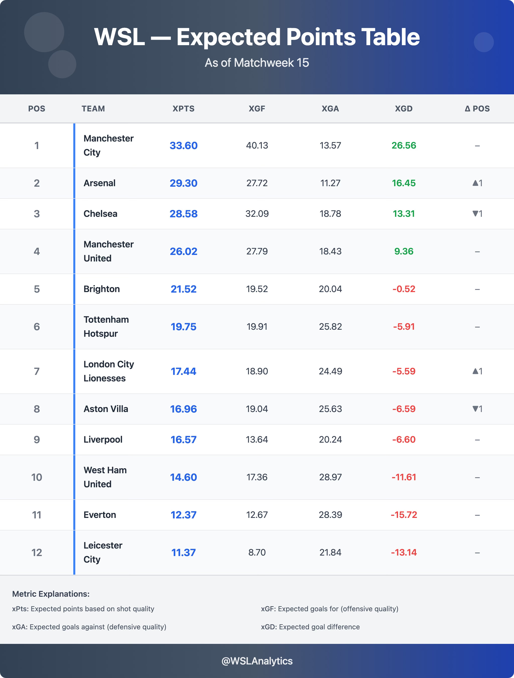Click the Δ POS column header
514x678 pixels.
coord(477,108)
